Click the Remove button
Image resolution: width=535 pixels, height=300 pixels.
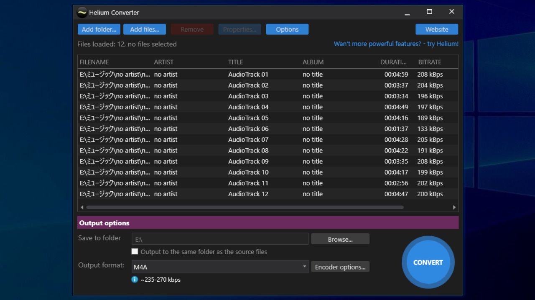click(x=192, y=29)
